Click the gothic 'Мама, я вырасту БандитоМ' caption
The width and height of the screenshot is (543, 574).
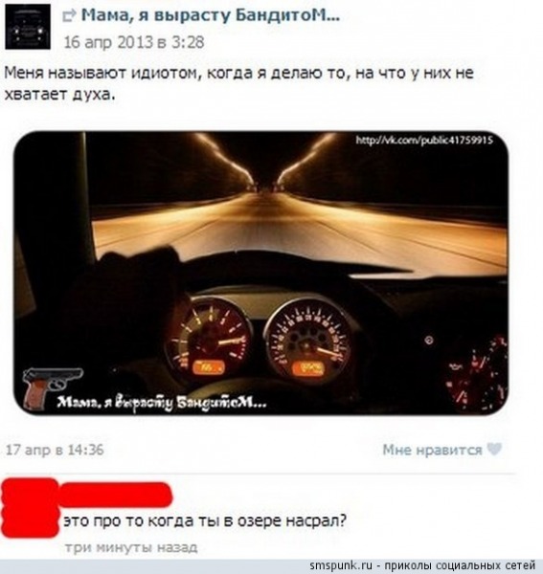click(161, 403)
